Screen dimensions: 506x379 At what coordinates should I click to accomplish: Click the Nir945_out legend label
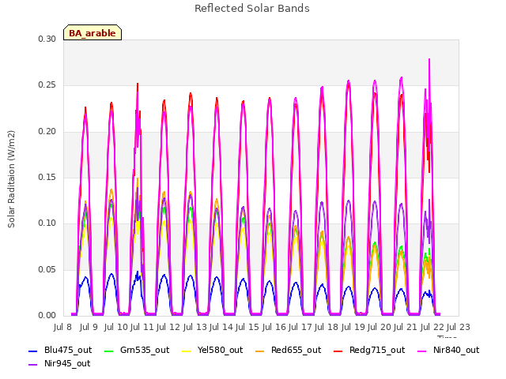[67, 363]
